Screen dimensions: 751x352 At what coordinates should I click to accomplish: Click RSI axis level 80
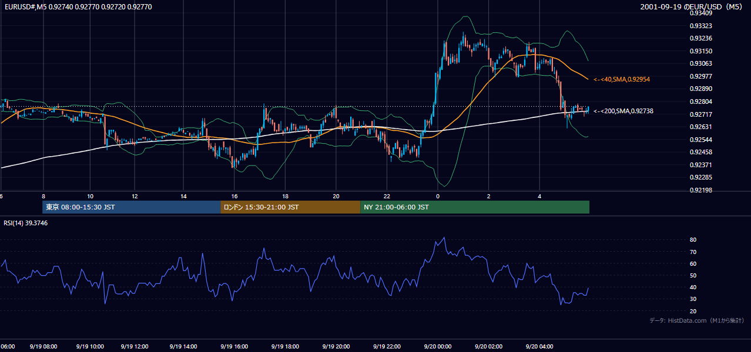click(693, 240)
